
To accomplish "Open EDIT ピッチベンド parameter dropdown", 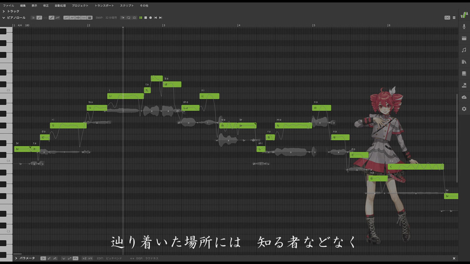I will [114, 258].
